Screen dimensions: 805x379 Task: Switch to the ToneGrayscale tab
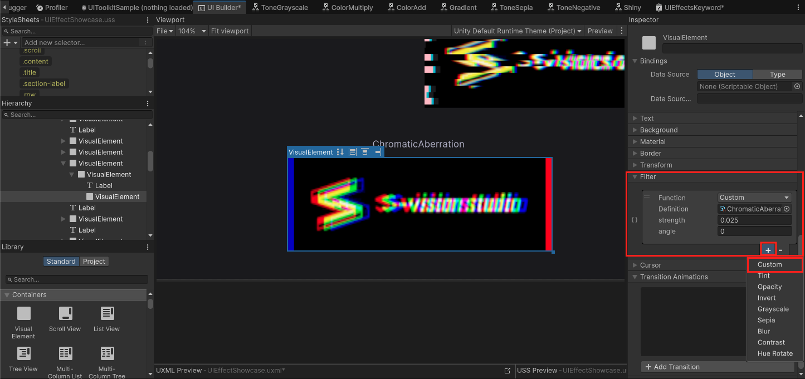[x=281, y=7]
